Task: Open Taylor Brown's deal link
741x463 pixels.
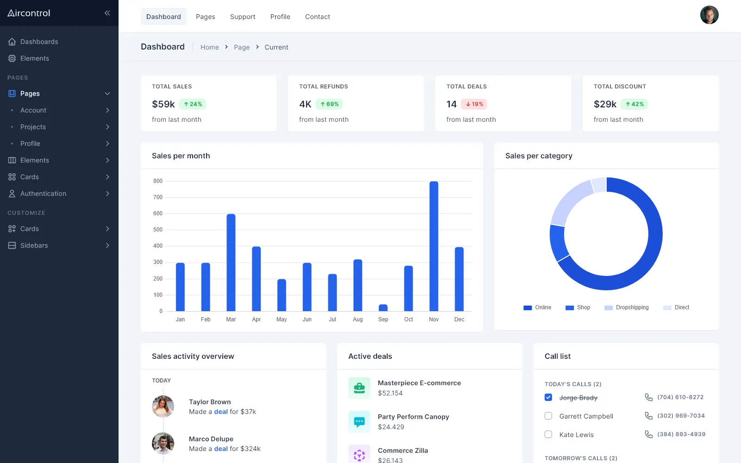Action: pos(221,412)
